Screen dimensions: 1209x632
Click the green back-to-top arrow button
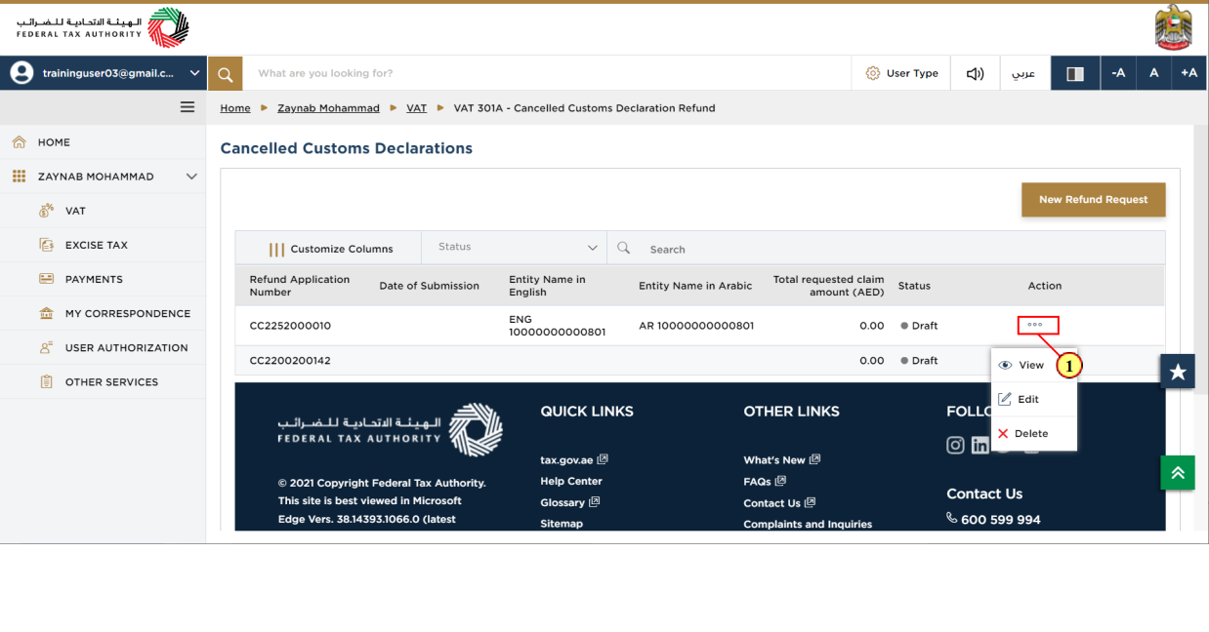pyautogui.click(x=1178, y=472)
